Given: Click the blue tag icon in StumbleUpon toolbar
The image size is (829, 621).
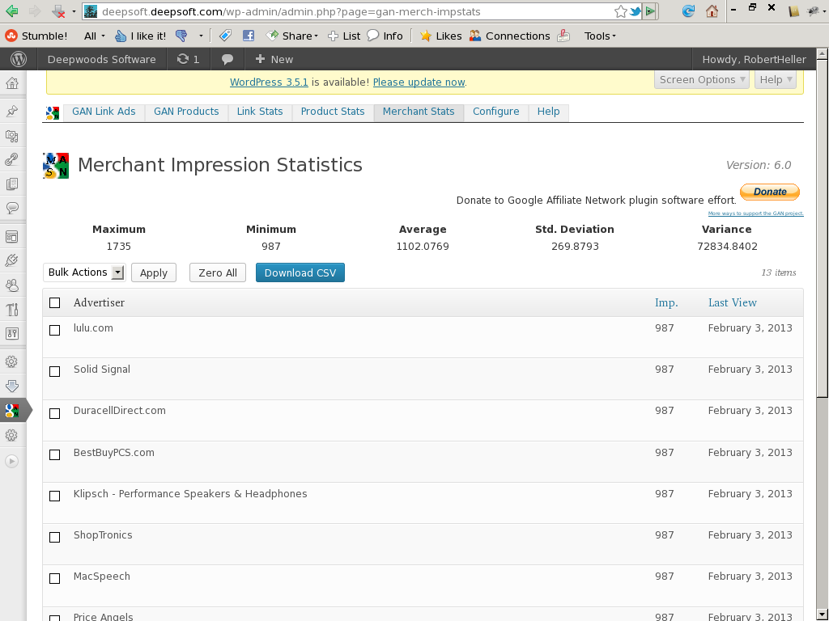Looking at the screenshot, I should click(x=225, y=36).
